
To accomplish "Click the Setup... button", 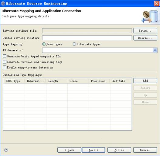I will click(x=145, y=31).
